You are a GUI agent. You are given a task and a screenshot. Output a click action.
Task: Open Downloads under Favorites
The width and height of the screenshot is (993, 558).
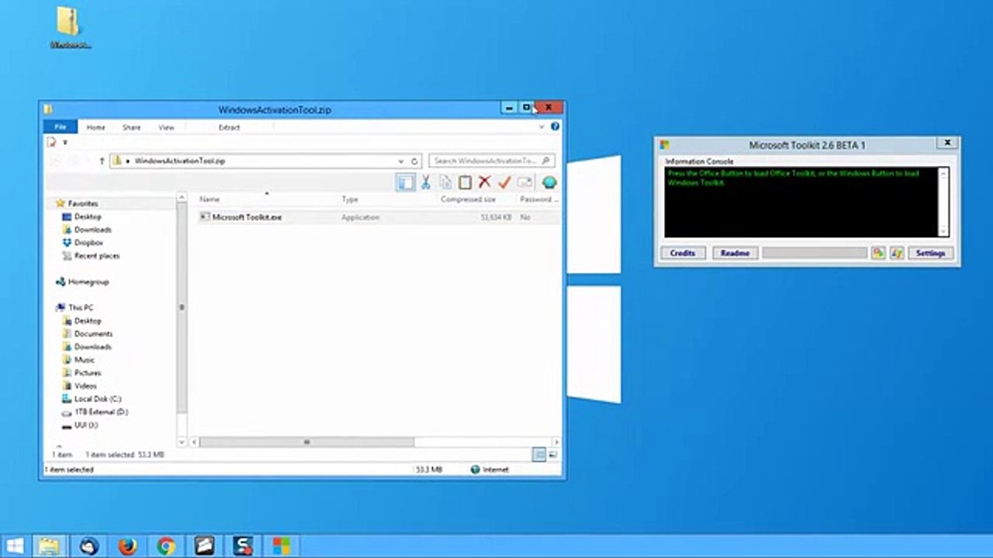pyautogui.click(x=92, y=230)
